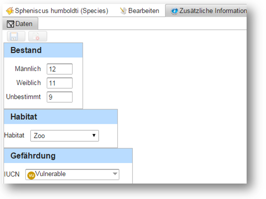
Task: Click the Bearbeiten pencil icon
Action: point(123,11)
